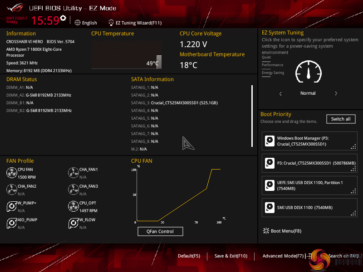Click the CPU_OPT 1497 RPM reading

(x=88, y=211)
